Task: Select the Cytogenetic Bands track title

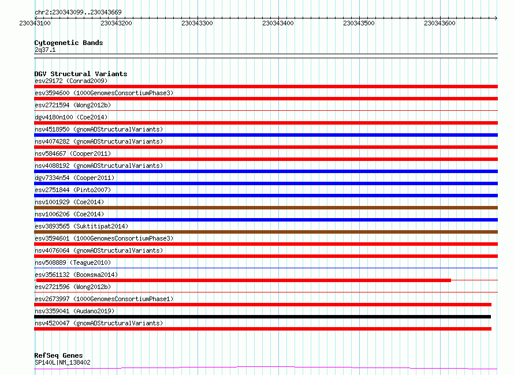Action: pos(69,43)
